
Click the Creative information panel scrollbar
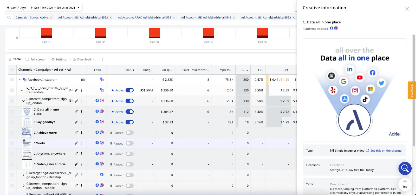pos(414,91)
